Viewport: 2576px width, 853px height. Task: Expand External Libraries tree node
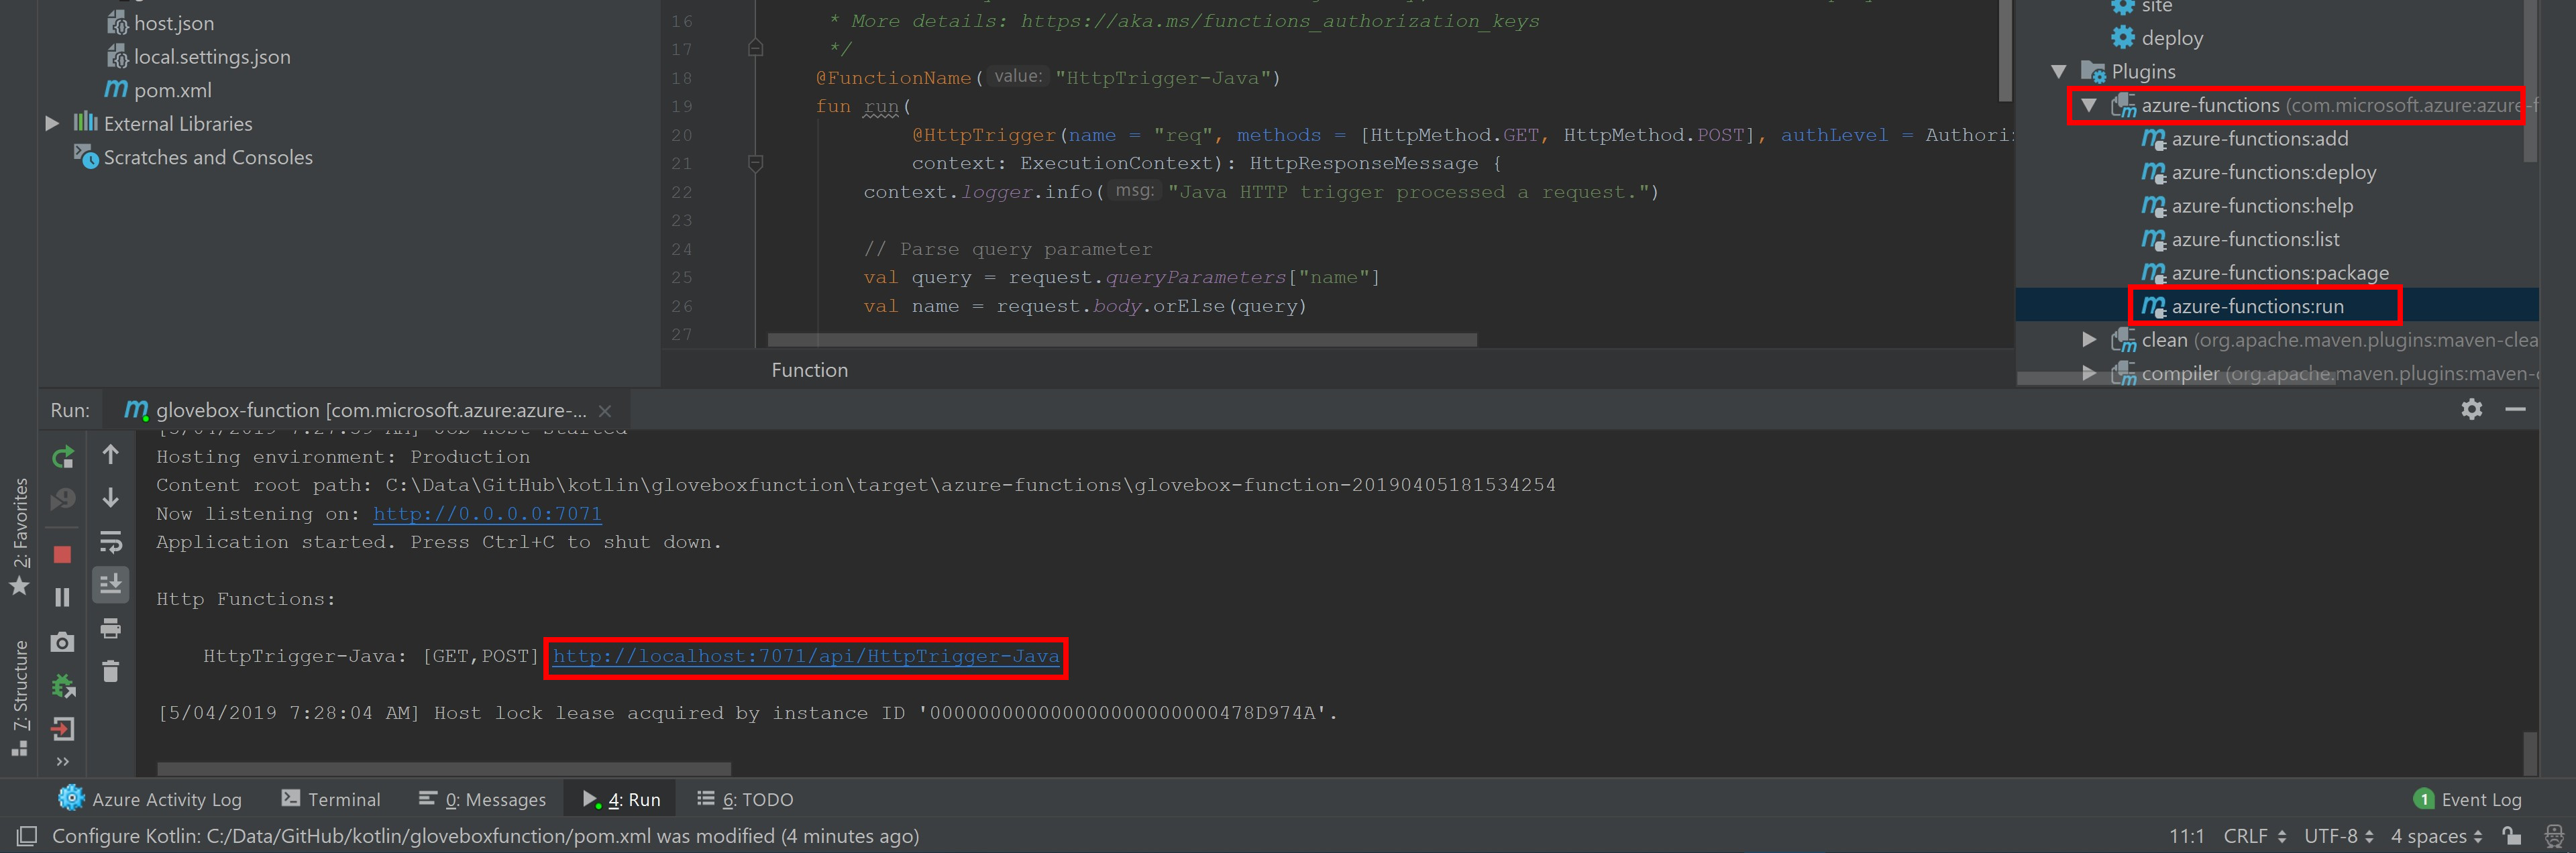(52, 124)
